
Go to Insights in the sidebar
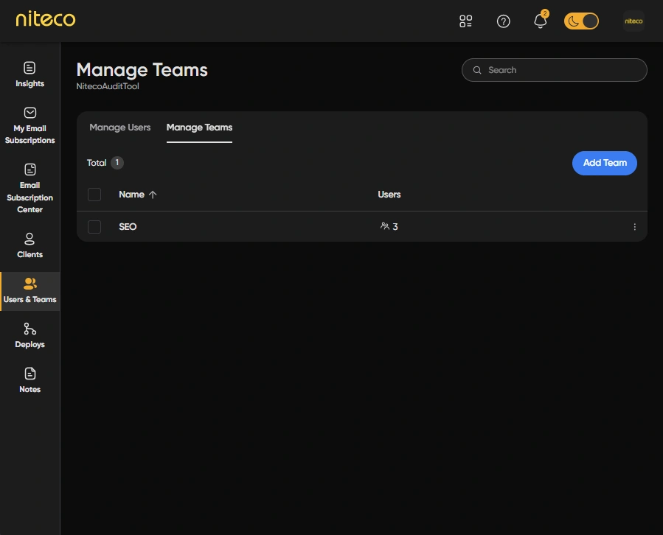pyautogui.click(x=29, y=75)
